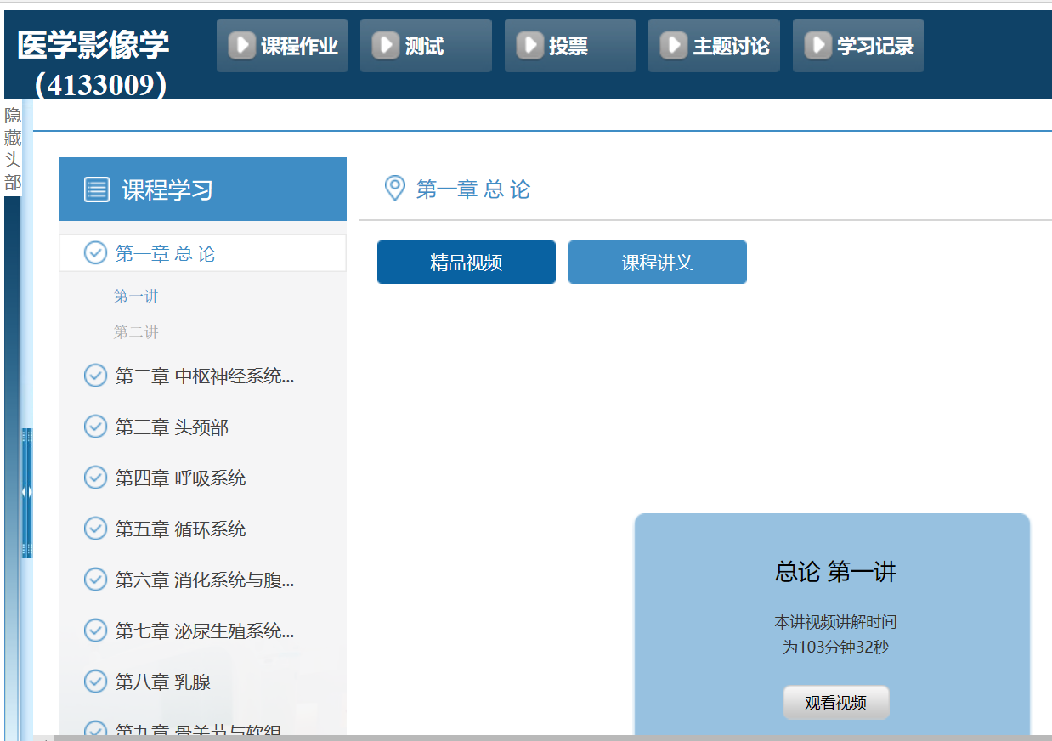Viewport: 1052px width, 741px height.
Task: Open the 第一讲 lesson link
Action: 136,297
